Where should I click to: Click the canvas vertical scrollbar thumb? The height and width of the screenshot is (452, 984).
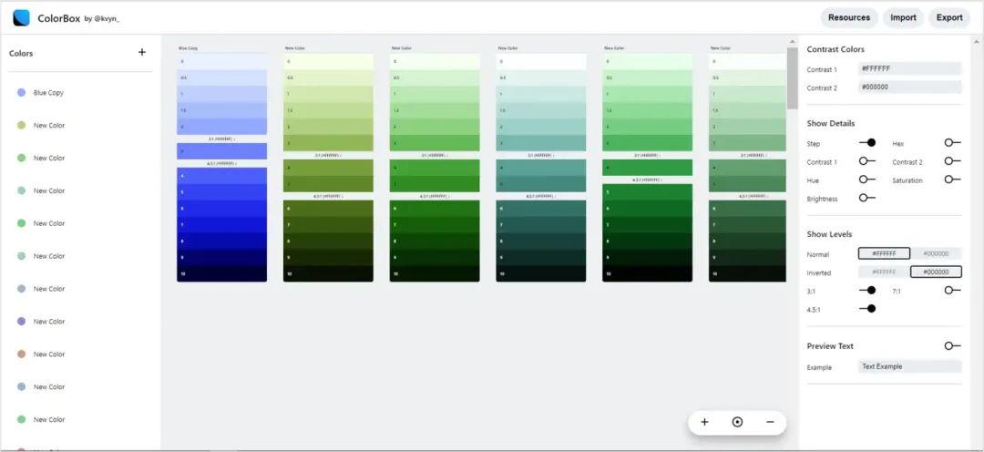pos(792,78)
